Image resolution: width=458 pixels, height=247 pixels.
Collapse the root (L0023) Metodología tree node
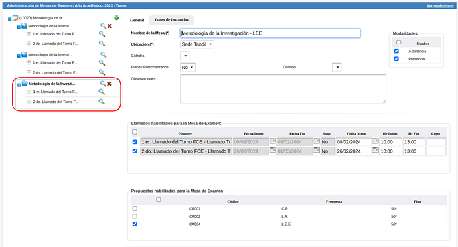click(10, 19)
